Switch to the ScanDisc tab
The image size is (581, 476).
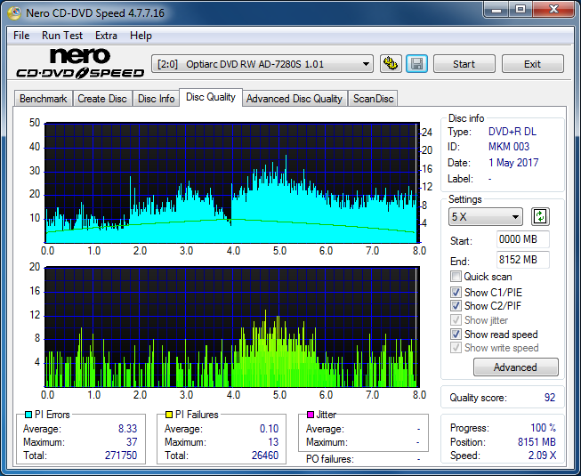pyautogui.click(x=373, y=99)
